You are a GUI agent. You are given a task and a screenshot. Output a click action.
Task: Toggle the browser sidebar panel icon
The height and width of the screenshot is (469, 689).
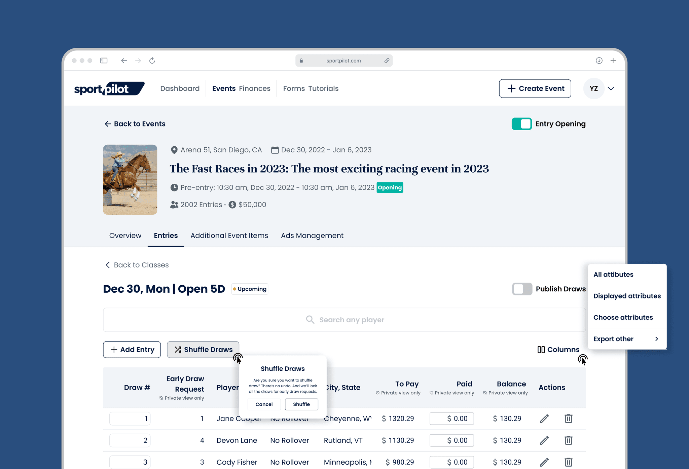pos(104,61)
